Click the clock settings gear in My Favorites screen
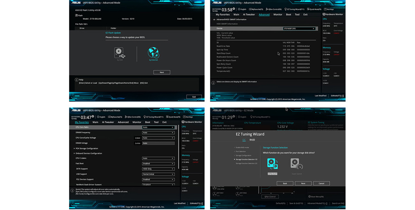415x210 pixels. coord(93,116)
